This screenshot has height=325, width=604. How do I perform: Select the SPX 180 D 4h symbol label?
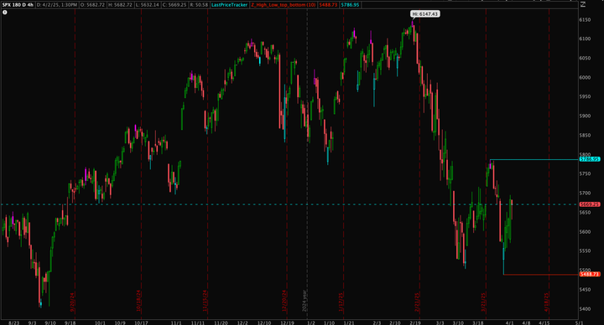coord(18,5)
